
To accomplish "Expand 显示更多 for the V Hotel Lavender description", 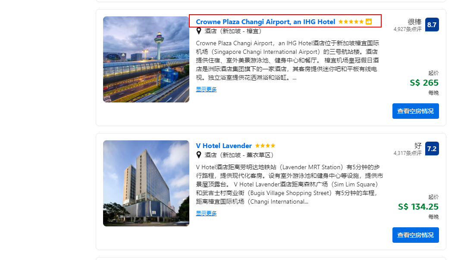I will (x=206, y=214).
